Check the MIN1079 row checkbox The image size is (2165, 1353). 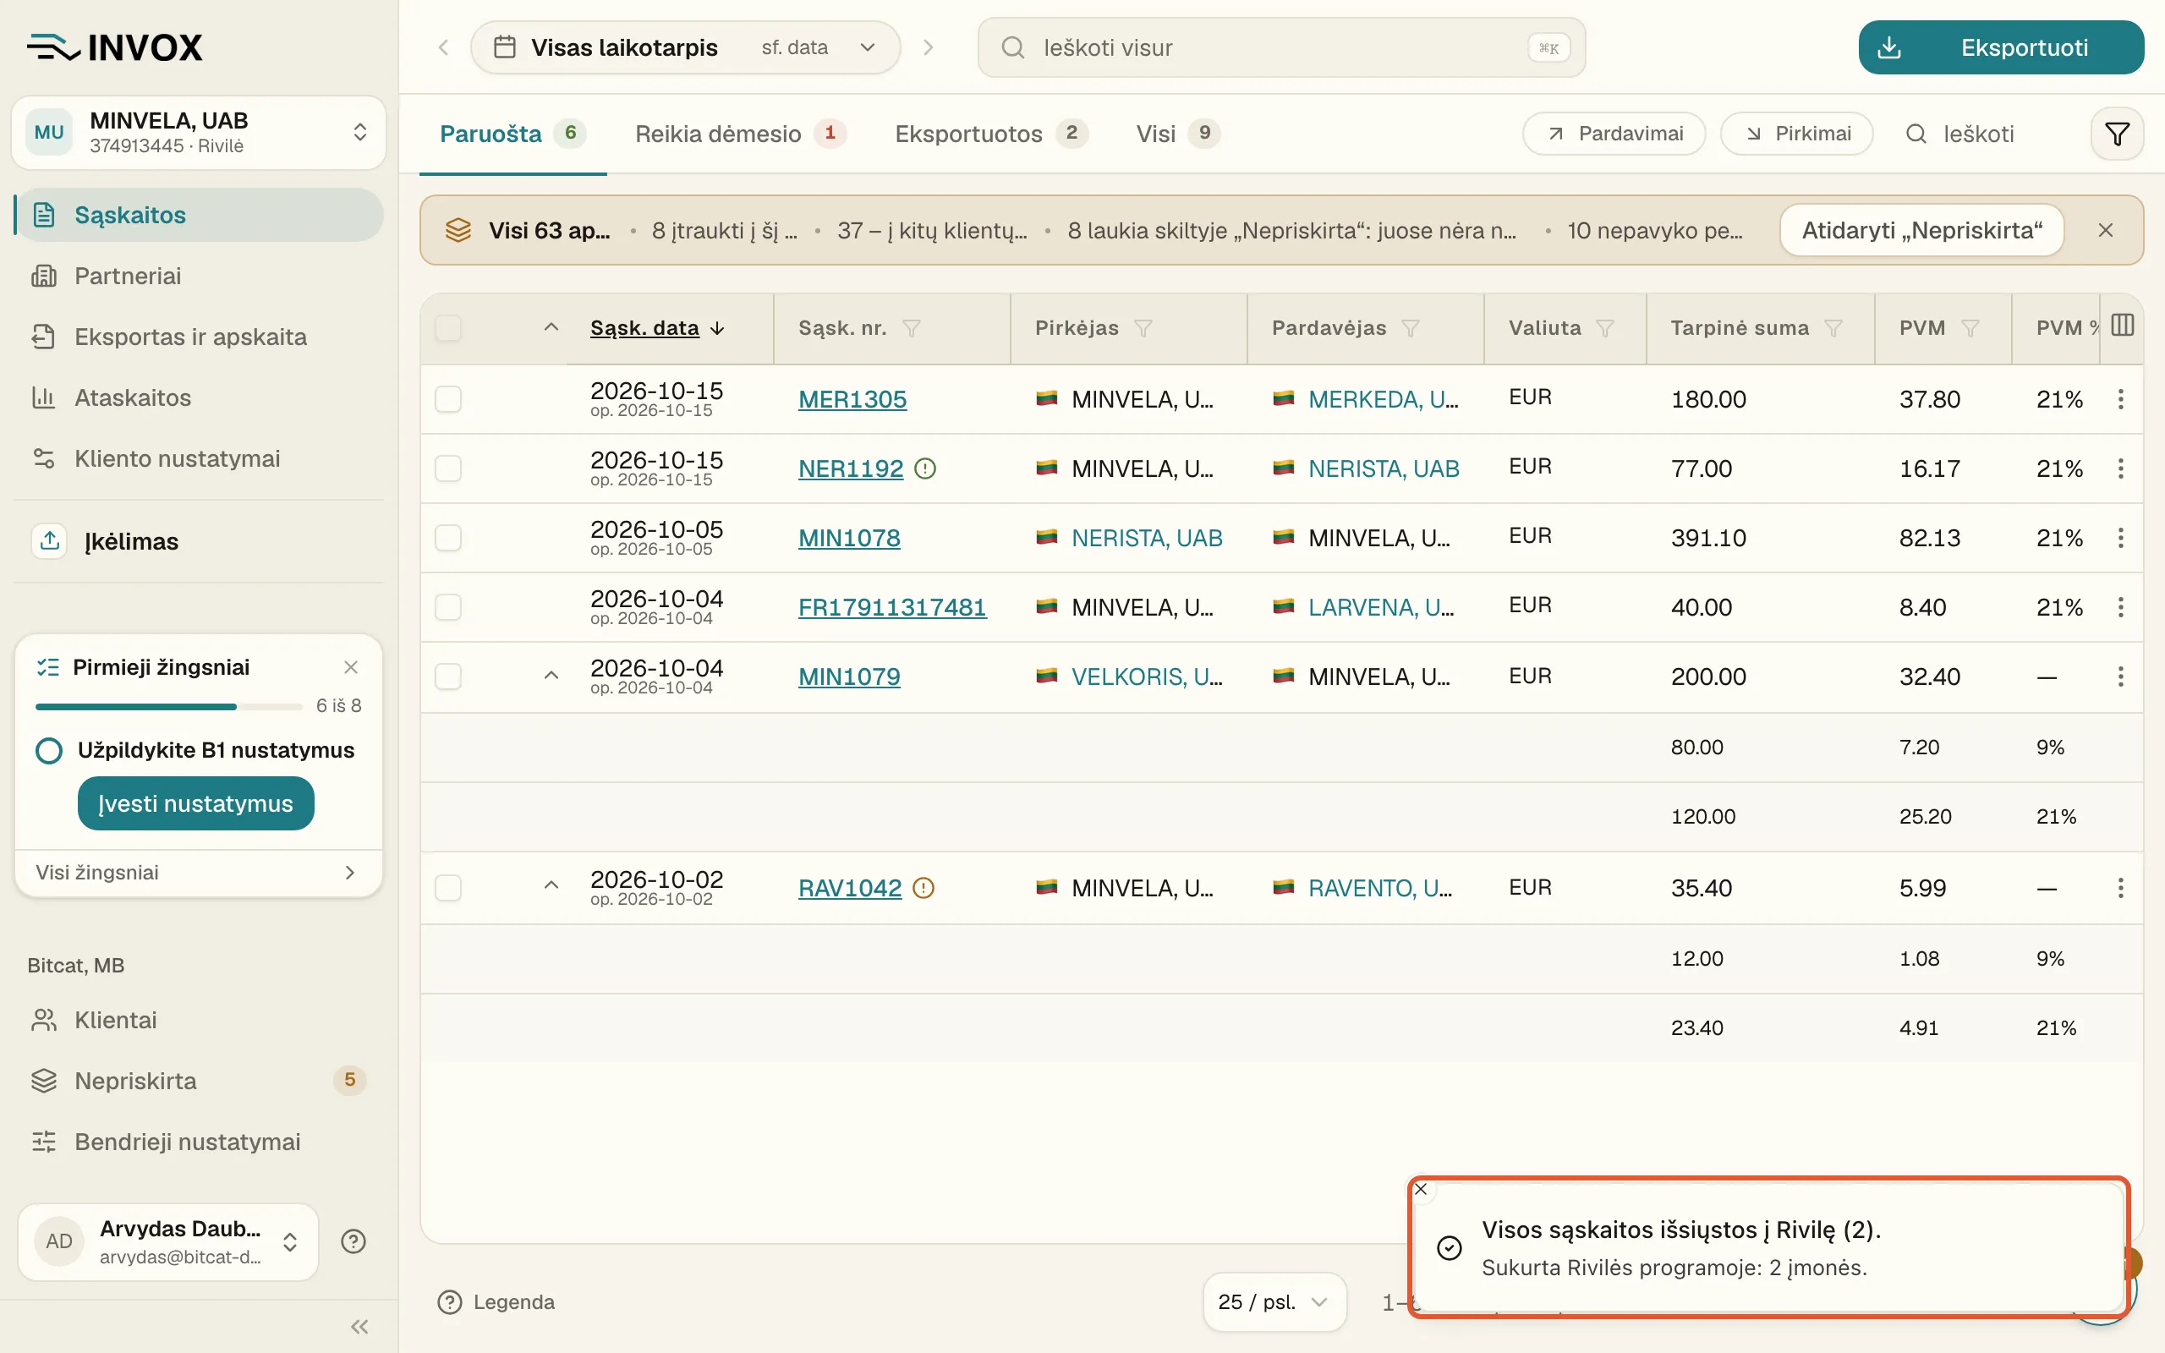[448, 676]
